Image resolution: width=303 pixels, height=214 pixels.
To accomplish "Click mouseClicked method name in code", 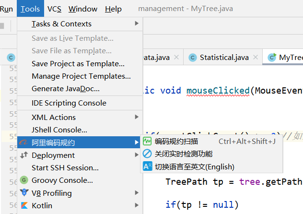I will tap(218, 91).
